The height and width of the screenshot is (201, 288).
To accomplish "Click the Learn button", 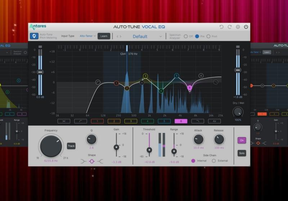I will click(x=104, y=36).
